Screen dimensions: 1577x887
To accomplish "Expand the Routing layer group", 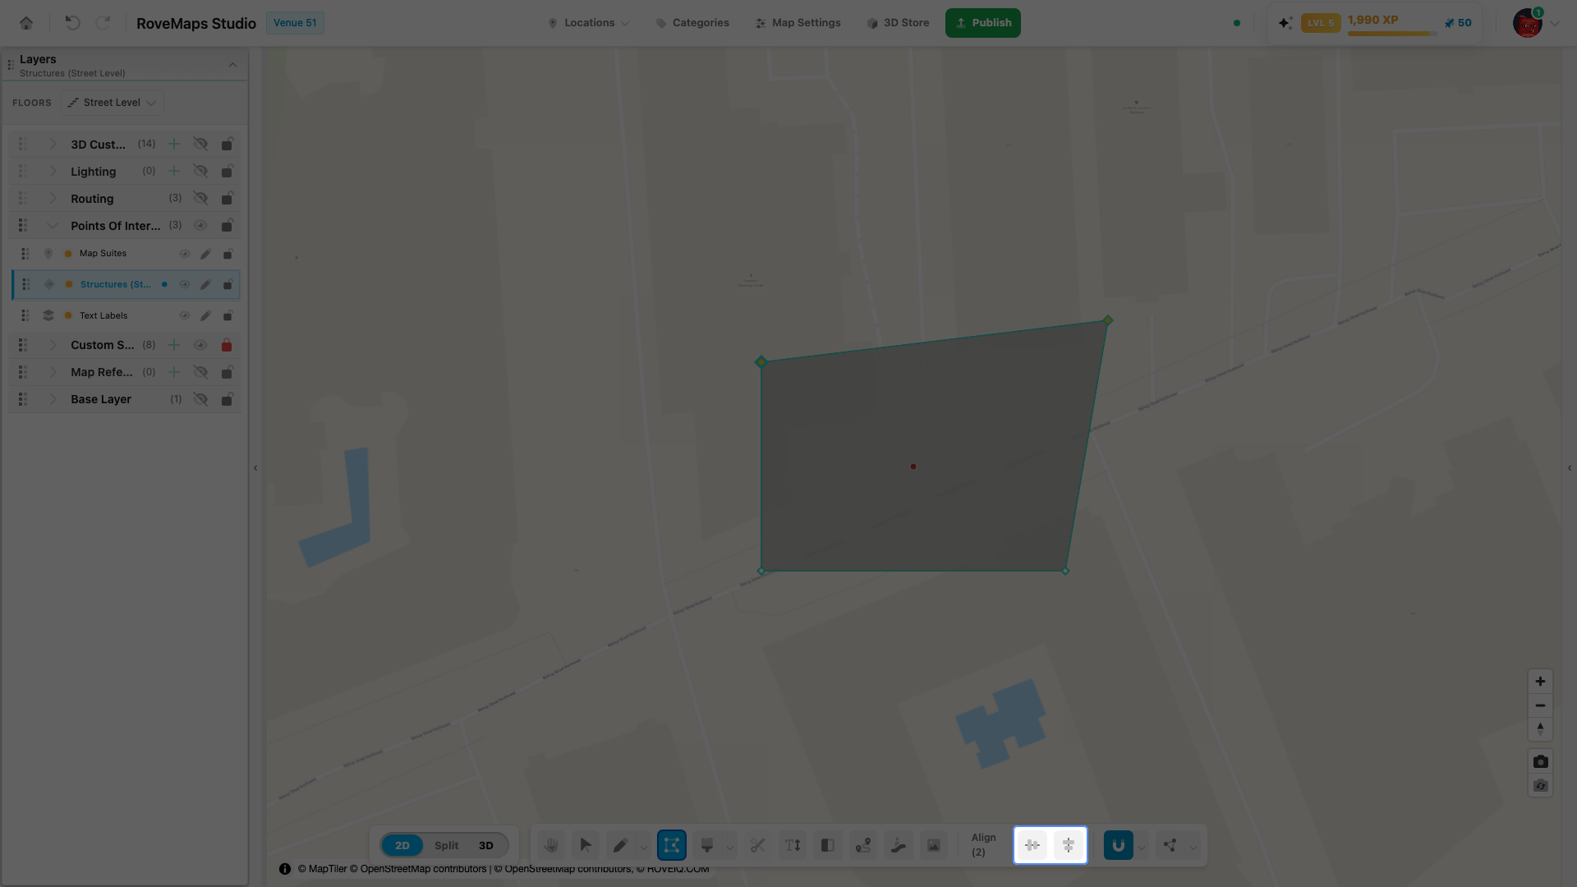I will pos(53,199).
